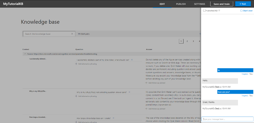Click Save and train button
The image size is (254, 123).
(x=222, y=4)
